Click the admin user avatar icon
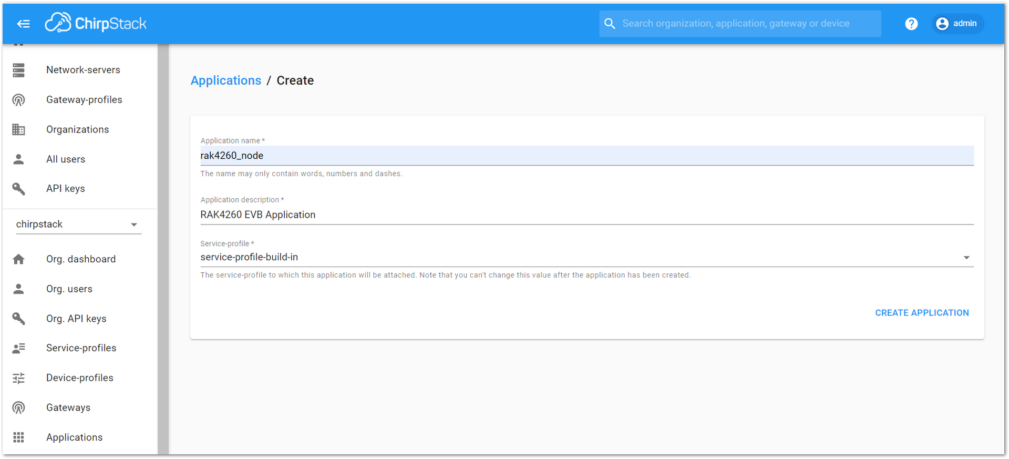Image resolution: width=1009 pixels, height=459 pixels. pos(942,24)
